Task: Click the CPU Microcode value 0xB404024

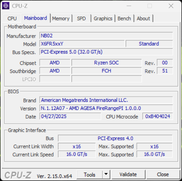Action: (158, 116)
